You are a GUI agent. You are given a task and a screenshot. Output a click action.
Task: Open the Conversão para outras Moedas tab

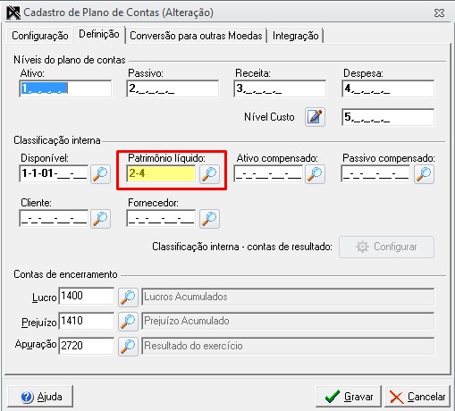196,36
